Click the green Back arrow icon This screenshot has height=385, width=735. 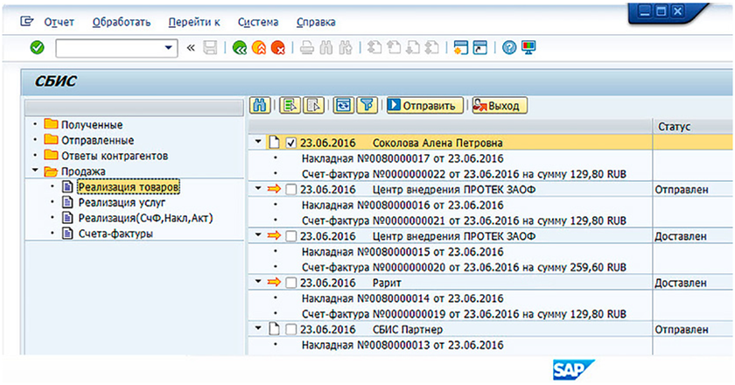pos(239,48)
